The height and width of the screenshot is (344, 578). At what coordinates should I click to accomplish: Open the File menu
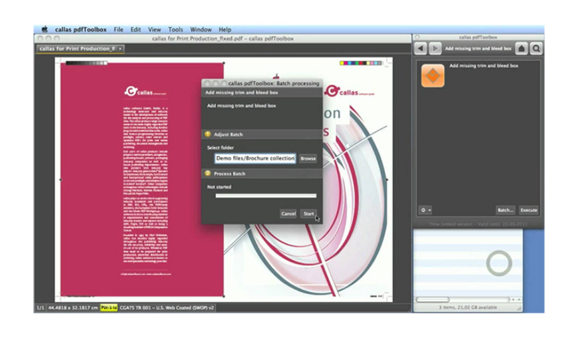119,29
